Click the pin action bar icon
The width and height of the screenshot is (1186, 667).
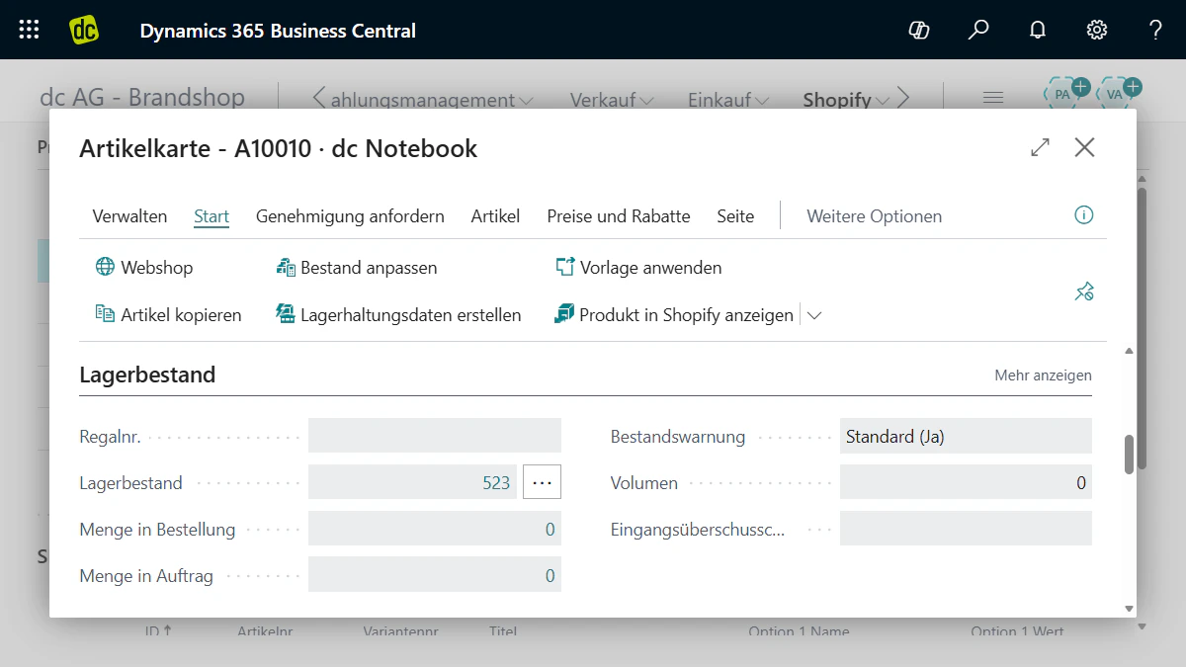coord(1084,292)
